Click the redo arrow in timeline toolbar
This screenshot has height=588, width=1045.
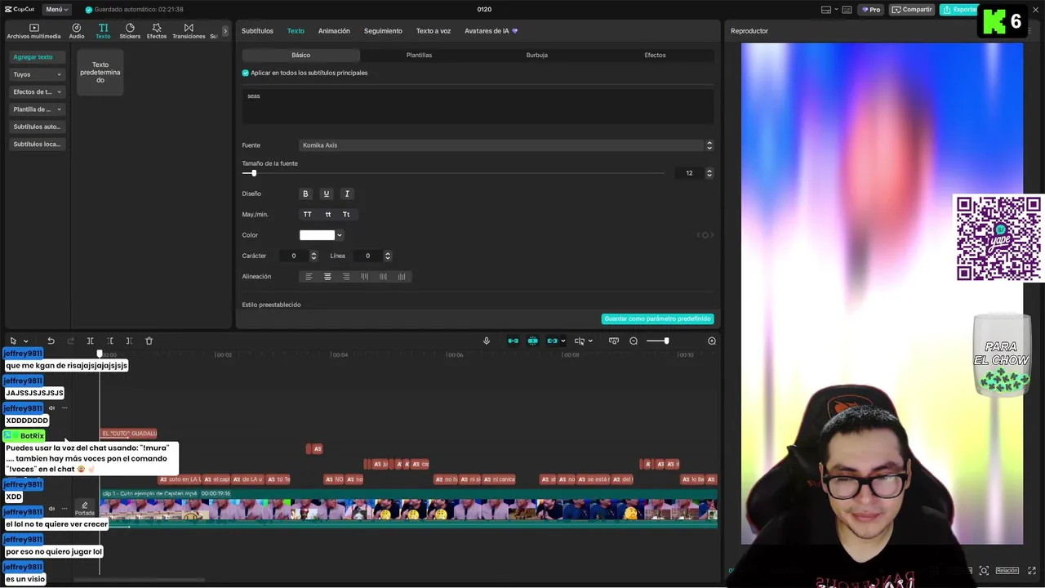[x=70, y=341]
